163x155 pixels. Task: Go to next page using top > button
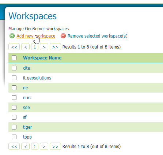pos(44,47)
